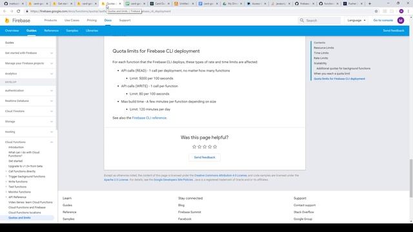
Task: Jump to Time Limits in contents
Action: (x=321, y=53)
